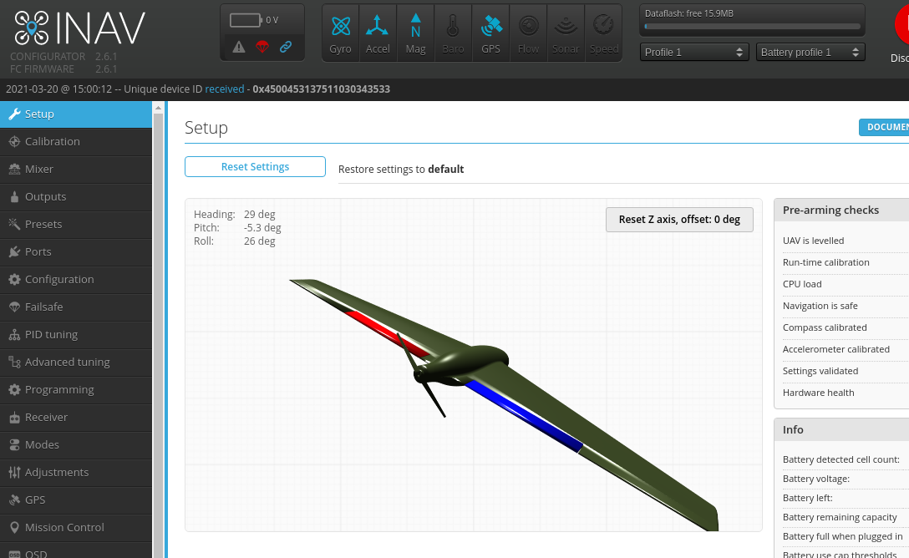
Task: Click 'Restore settings to default' text
Action: 401,170
